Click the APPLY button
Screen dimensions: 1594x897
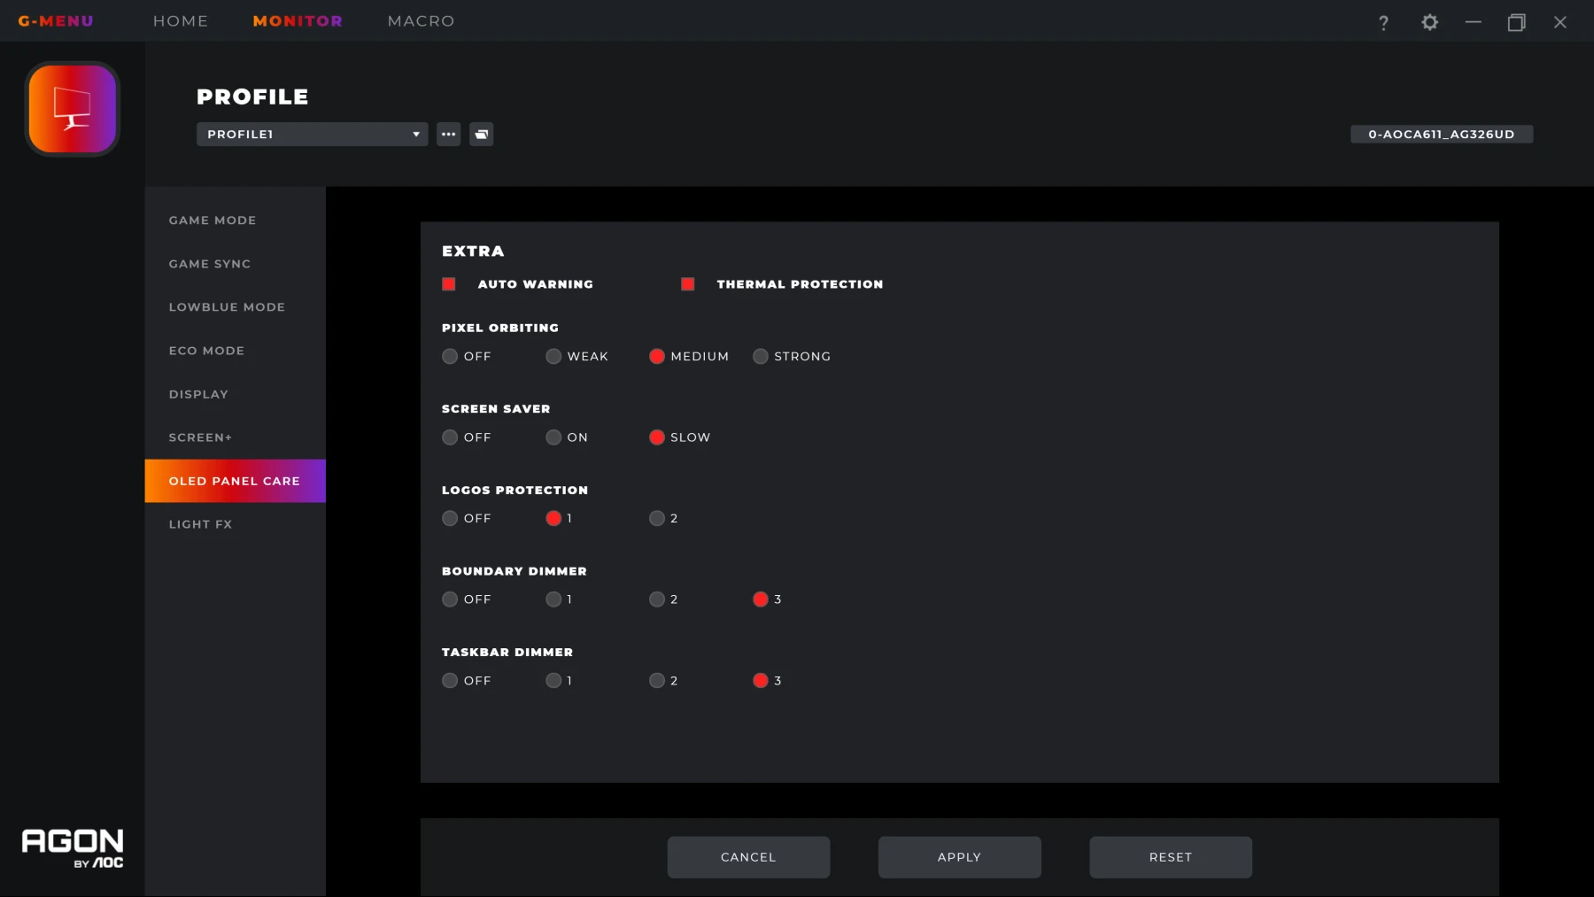pyautogui.click(x=959, y=856)
